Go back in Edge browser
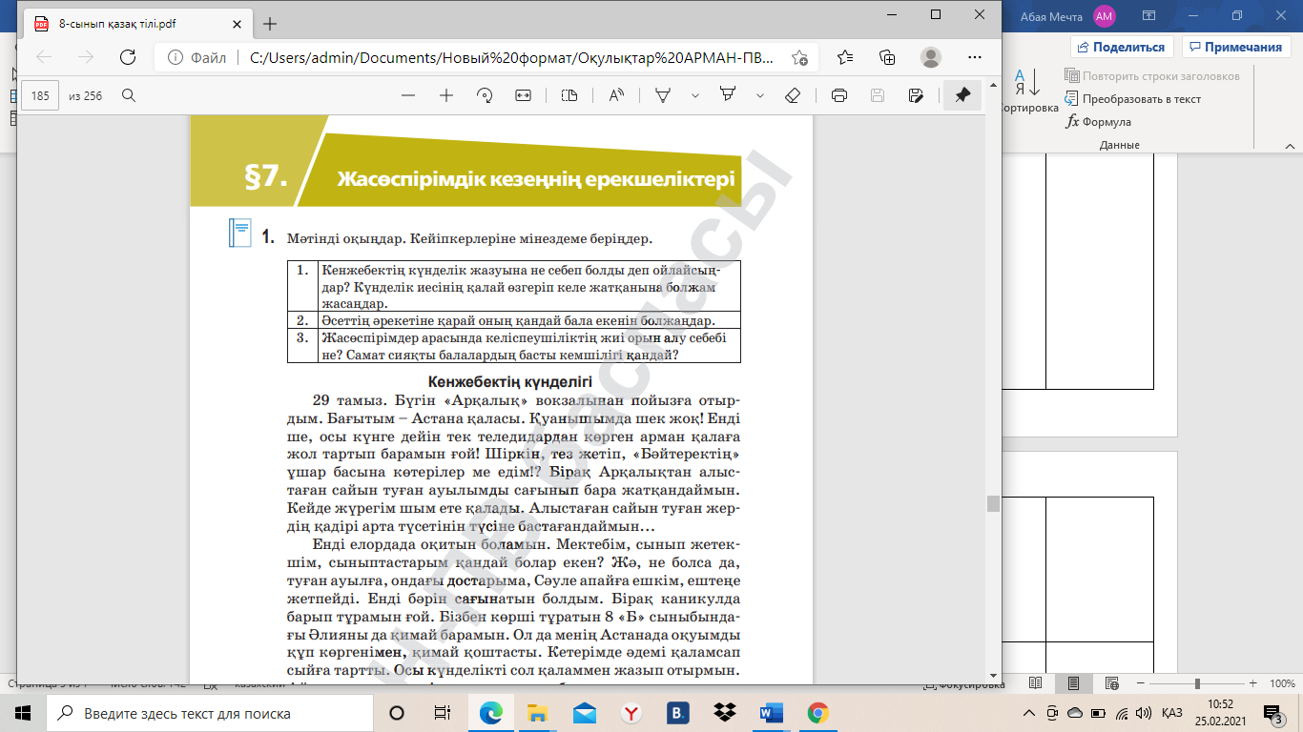 (x=44, y=57)
